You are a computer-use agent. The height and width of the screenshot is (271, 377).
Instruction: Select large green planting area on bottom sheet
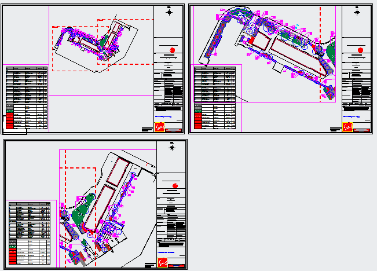[82, 210]
